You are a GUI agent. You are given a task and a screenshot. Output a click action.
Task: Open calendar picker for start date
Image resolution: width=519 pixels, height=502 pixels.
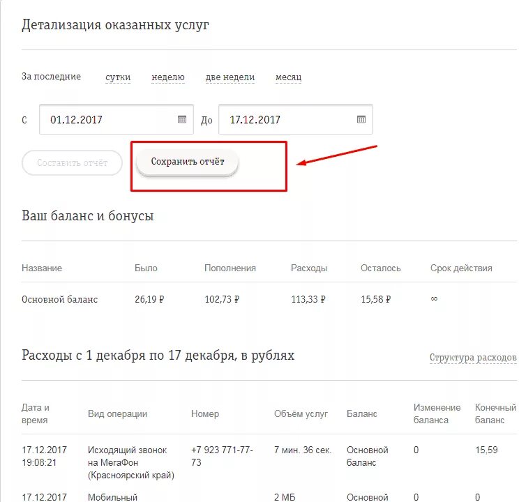pyautogui.click(x=182, y=119)
